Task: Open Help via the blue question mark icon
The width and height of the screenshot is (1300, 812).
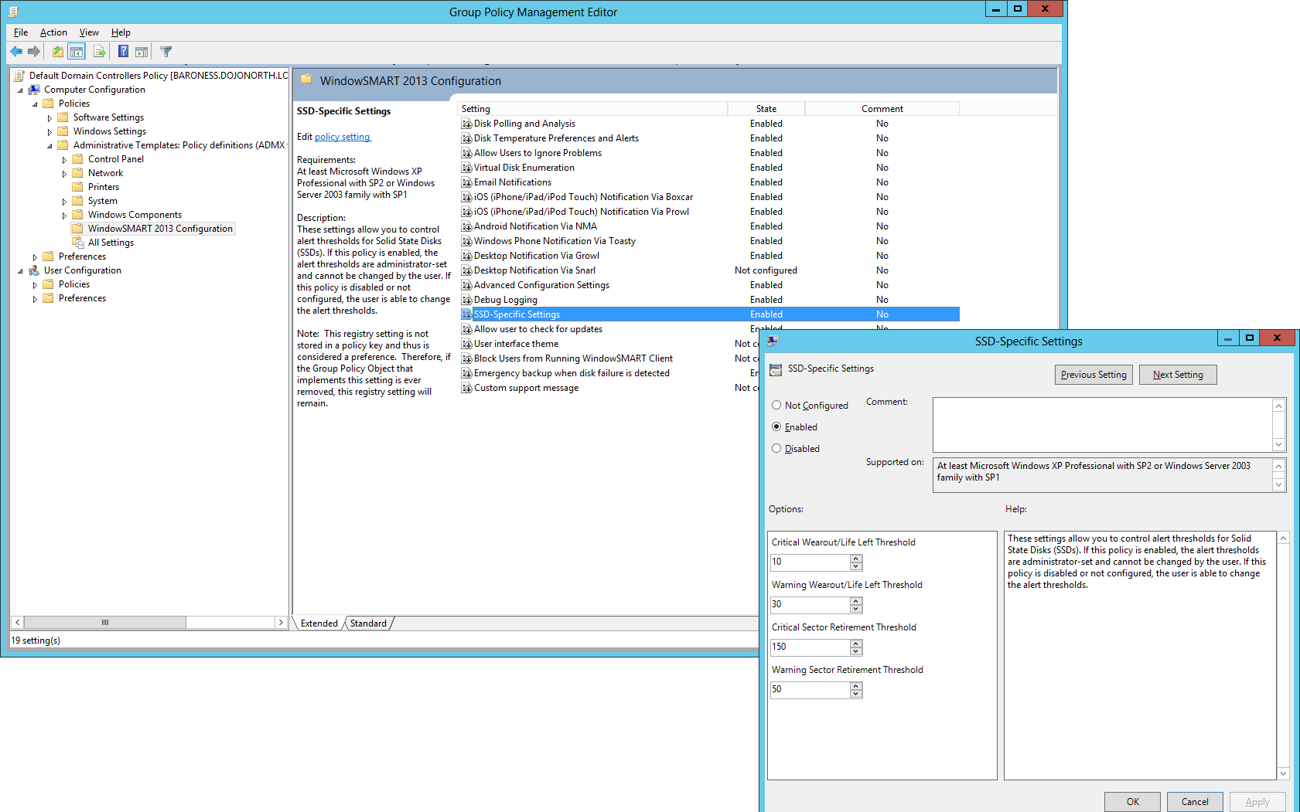Action: pos(123,52)
